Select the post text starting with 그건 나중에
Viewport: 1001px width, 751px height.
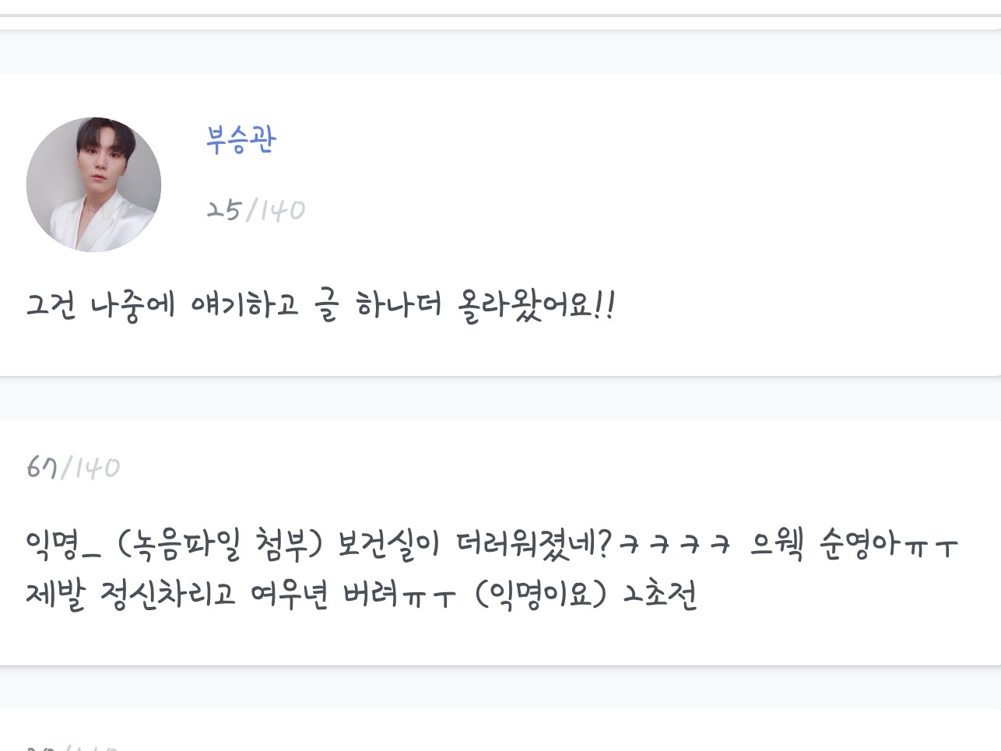point(320,304)
